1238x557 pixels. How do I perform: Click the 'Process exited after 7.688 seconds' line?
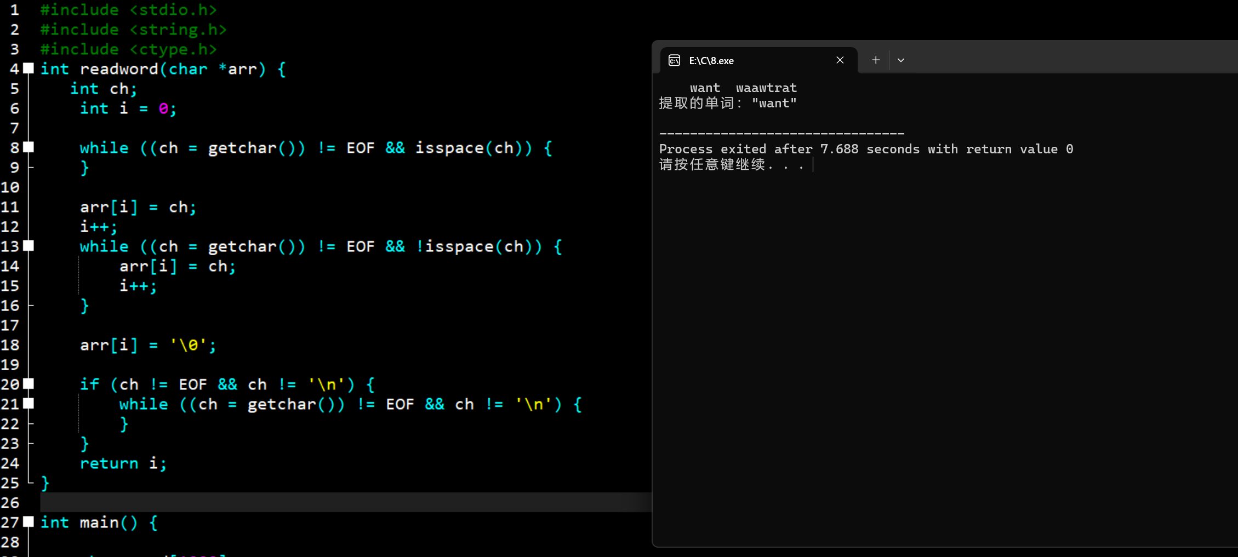[866, 149]
